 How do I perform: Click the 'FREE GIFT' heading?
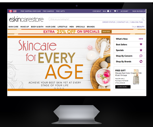pyautogui.click(x=120, y=71)
